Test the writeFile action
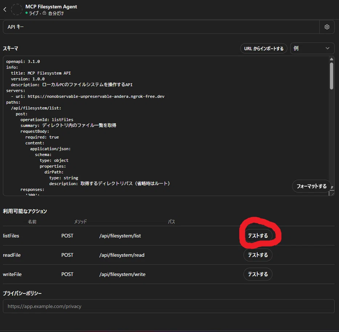The height and width of the screenshot is (332, 339). 258,274
